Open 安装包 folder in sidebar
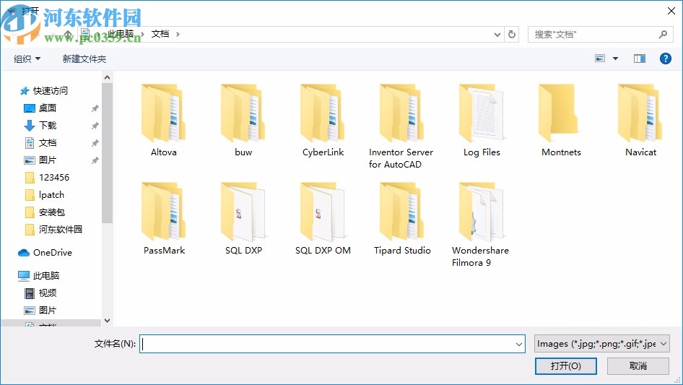 click(x=52, y=212)
